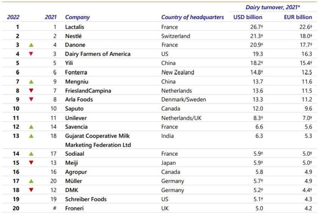Click the Froneri row hash symbol

55,208
